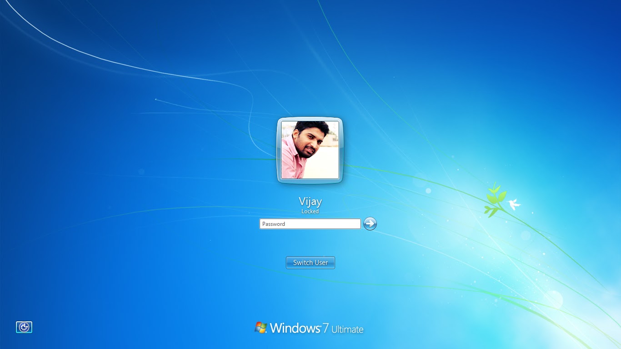Click the Vijay username text
Image resolution: width=621 pixels, height=349 pixels.
[x=310, y=201]
